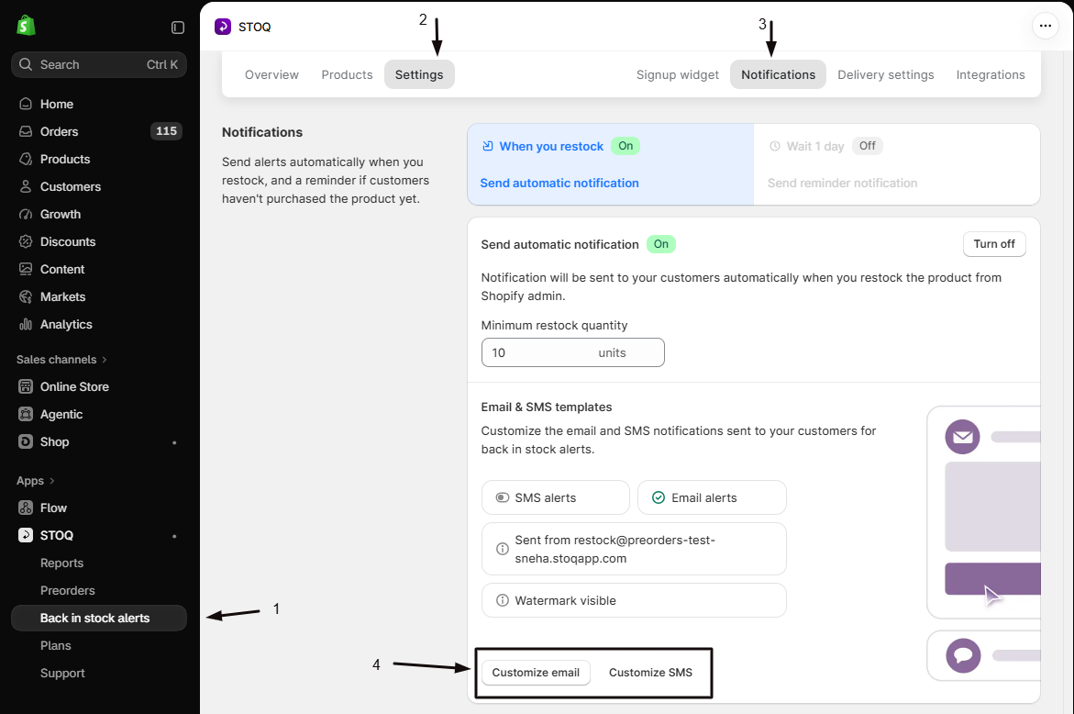Open the Delivery settings tab
The height and width of the screenshot is (714, 1074).
coord(886,74)
